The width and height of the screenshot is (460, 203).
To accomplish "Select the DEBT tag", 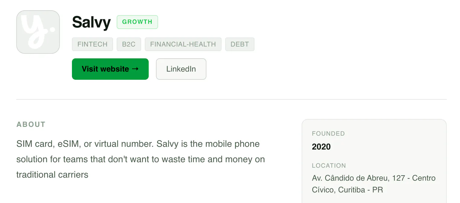I will tap(240, 44).
